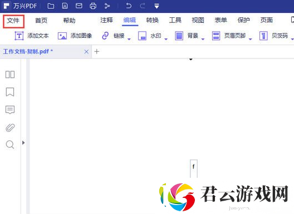This screenshot has width=294, height=214.
Task: Open the search panel magnifier
Action: (10, 145)
